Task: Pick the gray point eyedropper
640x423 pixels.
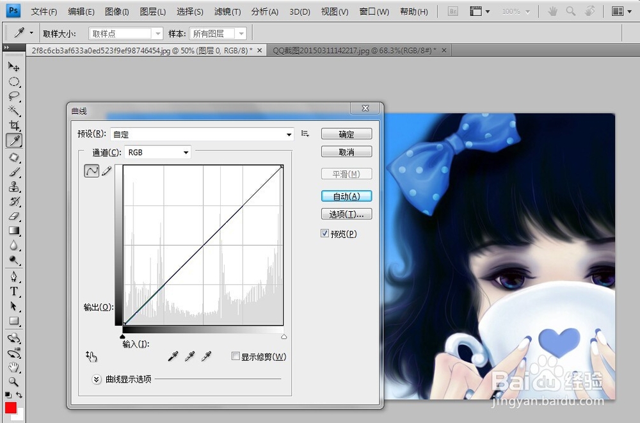Action: 190,356
